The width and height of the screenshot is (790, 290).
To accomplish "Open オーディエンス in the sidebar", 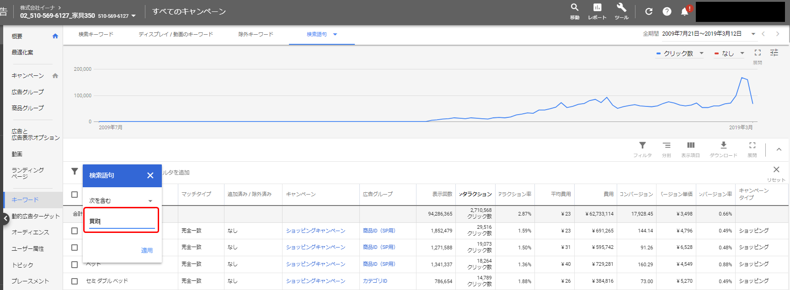I will tap(30, 232).
